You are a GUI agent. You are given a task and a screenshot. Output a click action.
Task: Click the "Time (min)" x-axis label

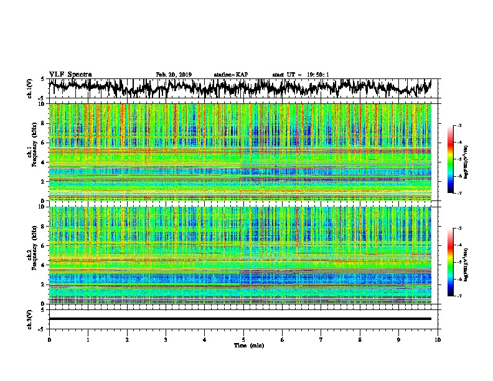coord(249,346)
